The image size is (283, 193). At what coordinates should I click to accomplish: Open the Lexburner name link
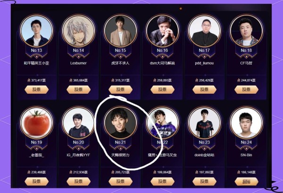tap(78, 63)
